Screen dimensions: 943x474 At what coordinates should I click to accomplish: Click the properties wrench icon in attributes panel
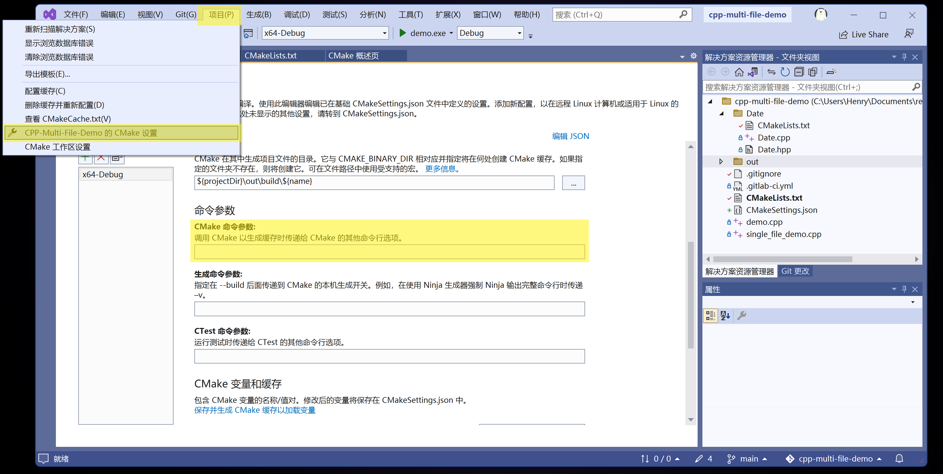[742, 314]
